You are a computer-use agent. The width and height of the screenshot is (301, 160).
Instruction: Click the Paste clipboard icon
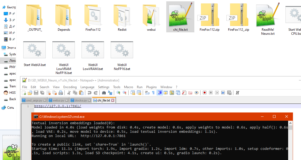[x=81, y=93]
